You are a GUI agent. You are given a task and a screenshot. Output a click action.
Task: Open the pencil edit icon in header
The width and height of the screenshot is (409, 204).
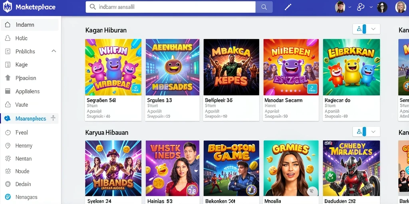click(288, 7)
